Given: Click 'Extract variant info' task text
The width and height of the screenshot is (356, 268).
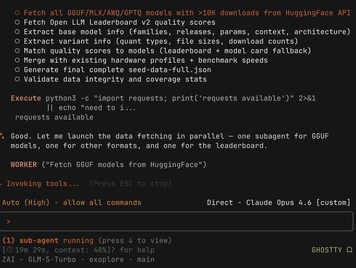Looking at the screenshot, I should [x=161, y=41].
